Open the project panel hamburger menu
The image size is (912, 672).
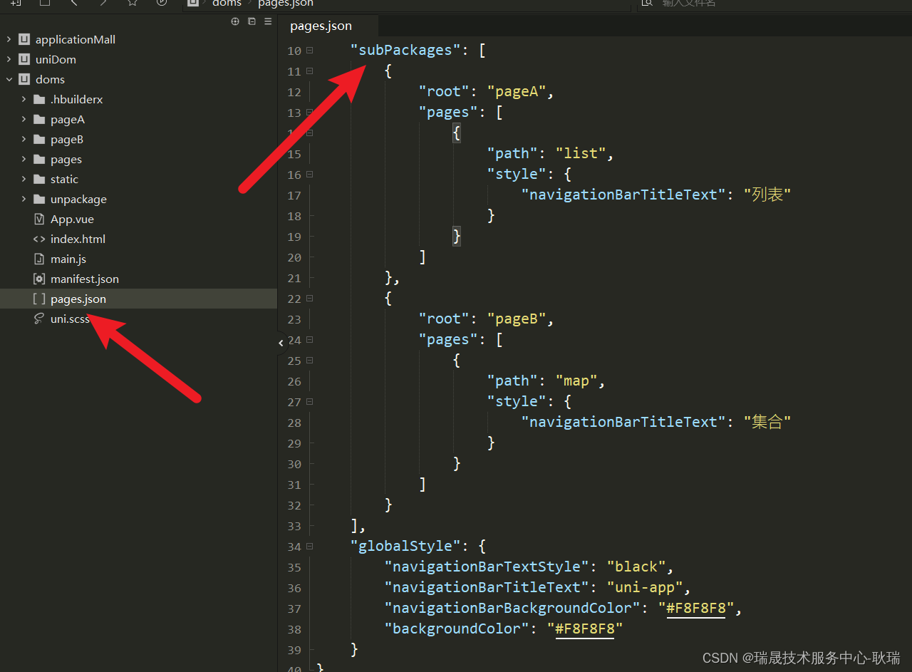[268, 21]
